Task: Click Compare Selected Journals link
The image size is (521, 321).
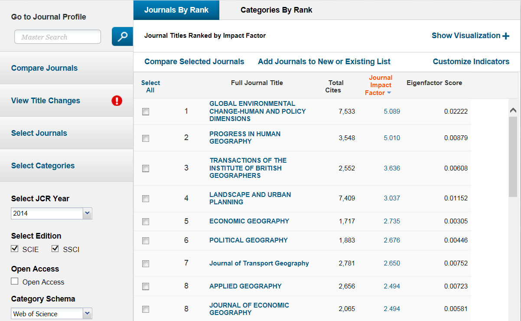Action: click(194, 62)
